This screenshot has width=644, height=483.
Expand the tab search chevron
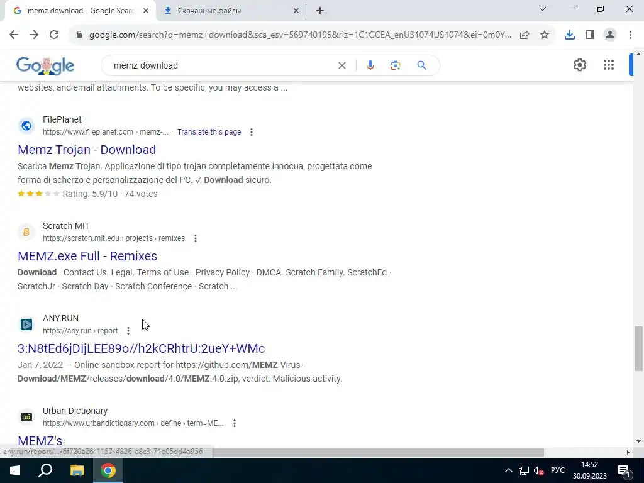[x=543, y=9]
